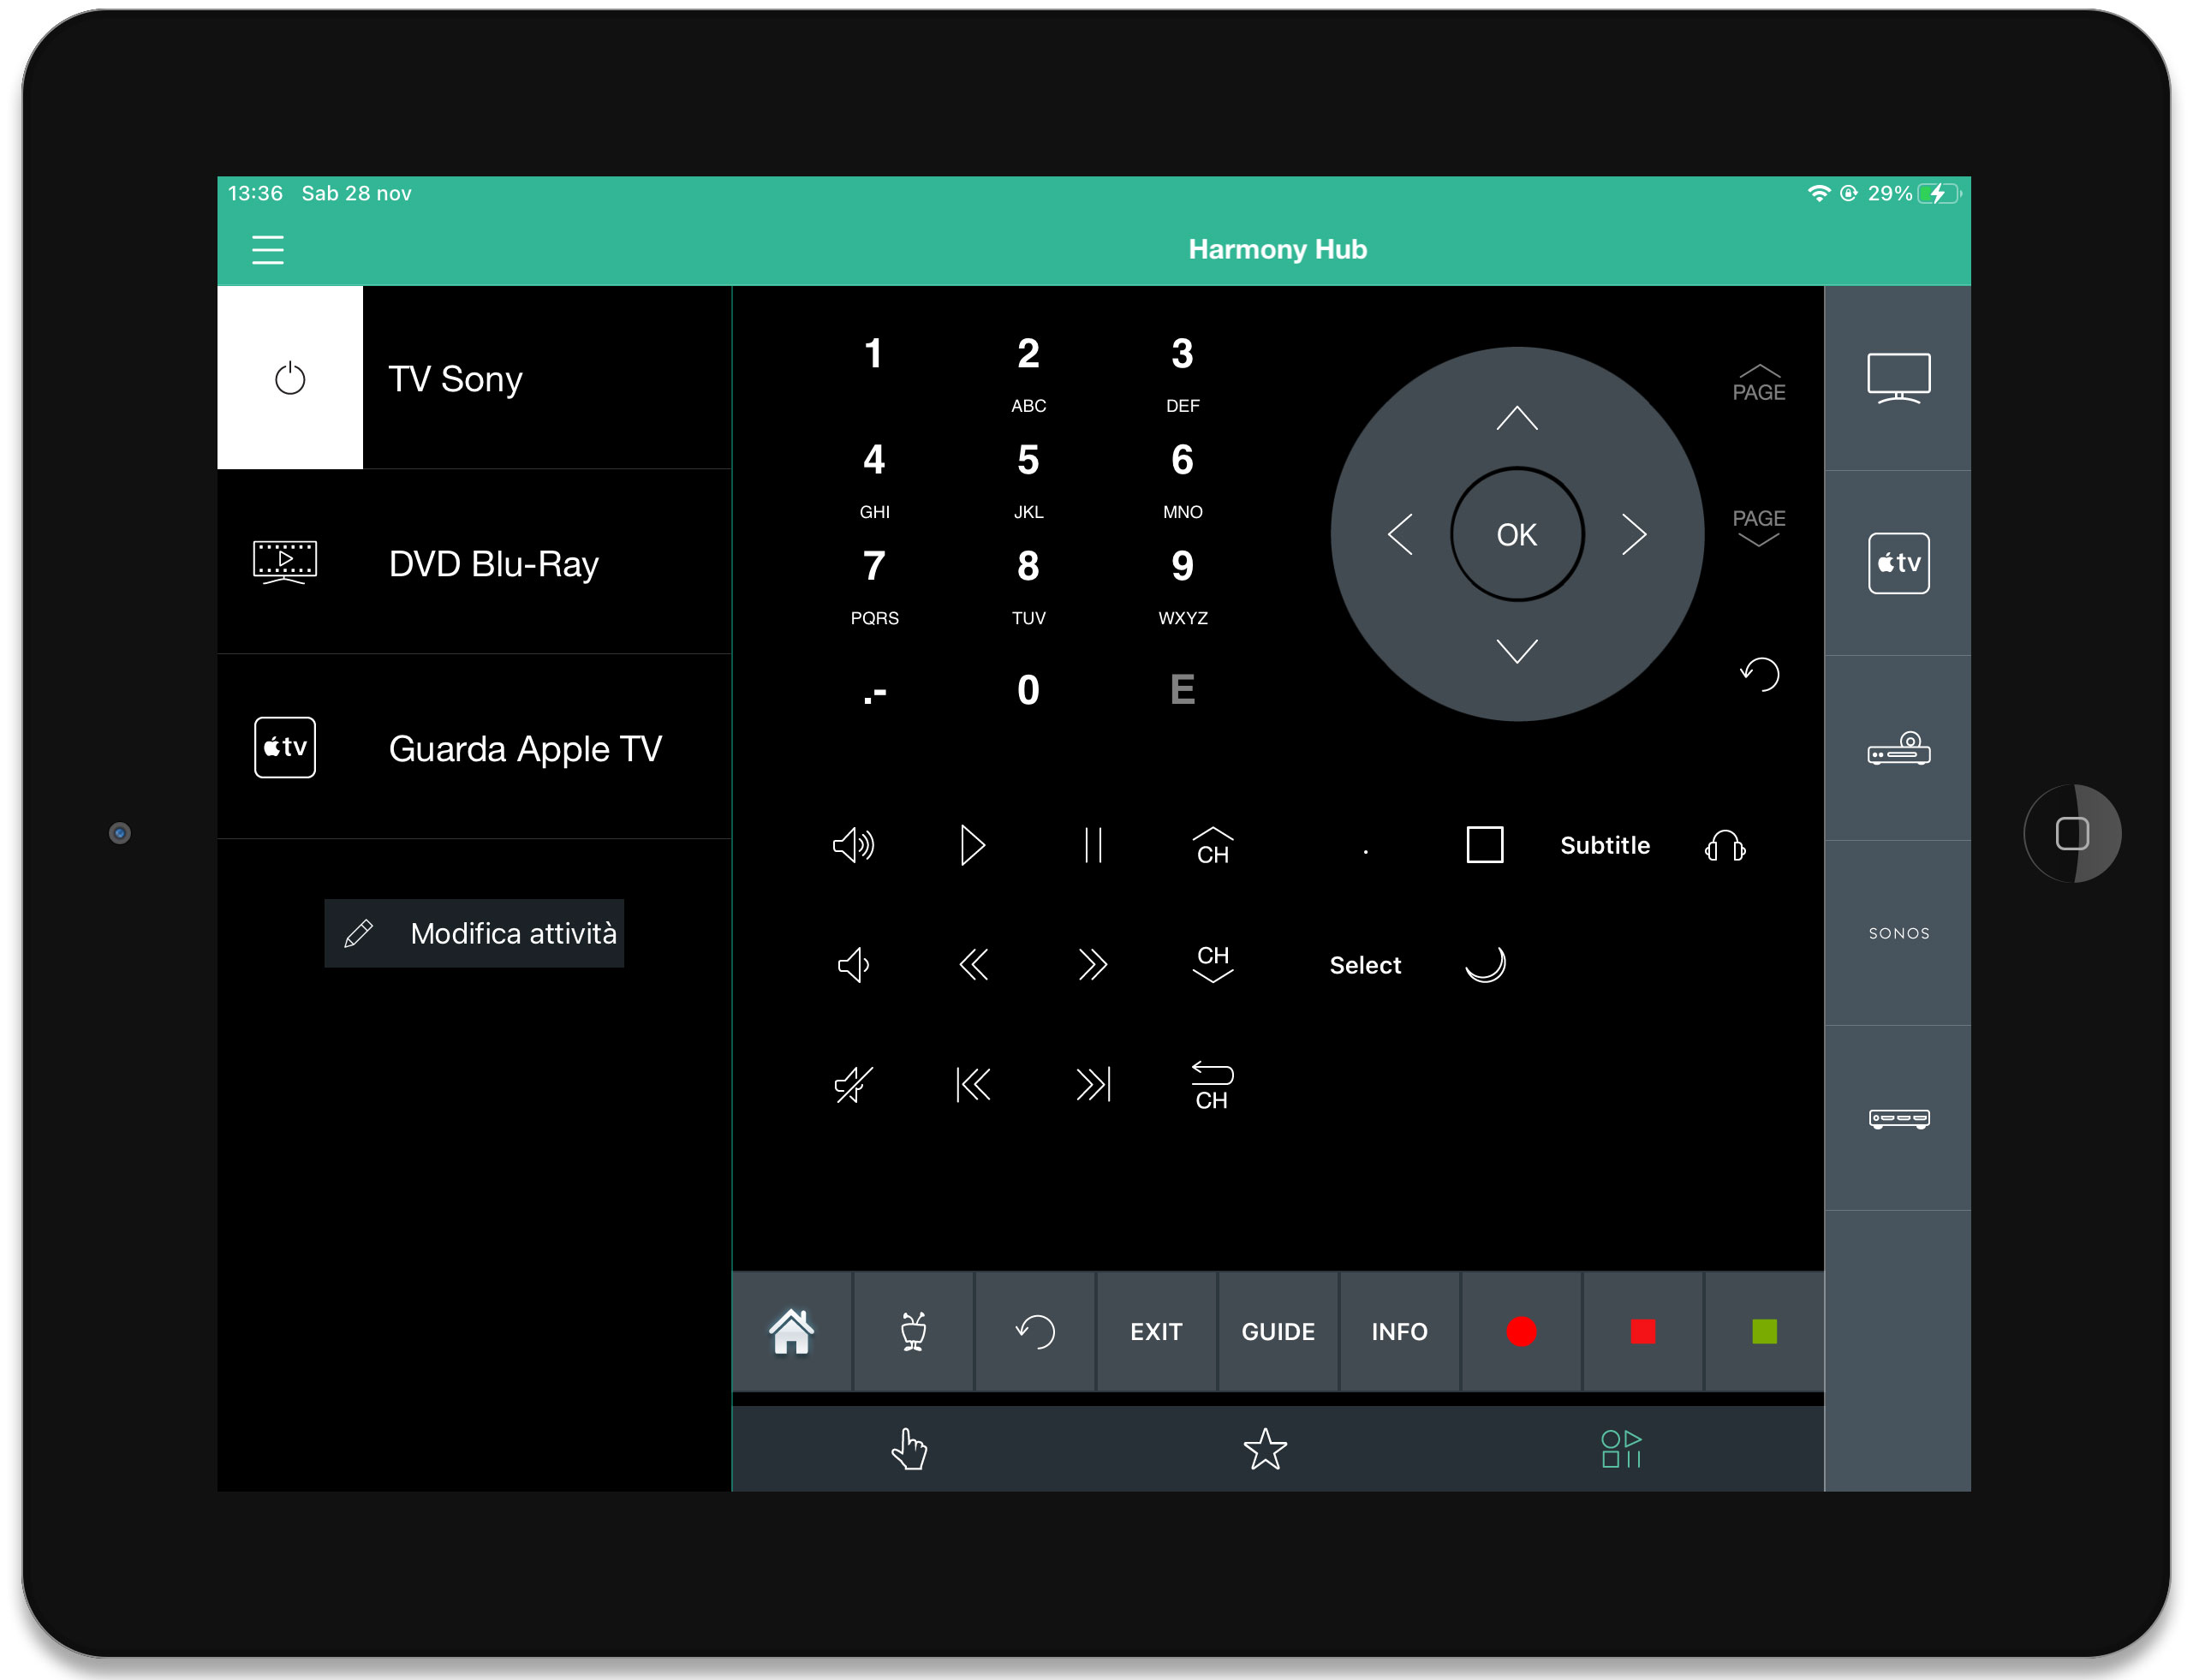Toggle mute icon

tap(853, 1084)
